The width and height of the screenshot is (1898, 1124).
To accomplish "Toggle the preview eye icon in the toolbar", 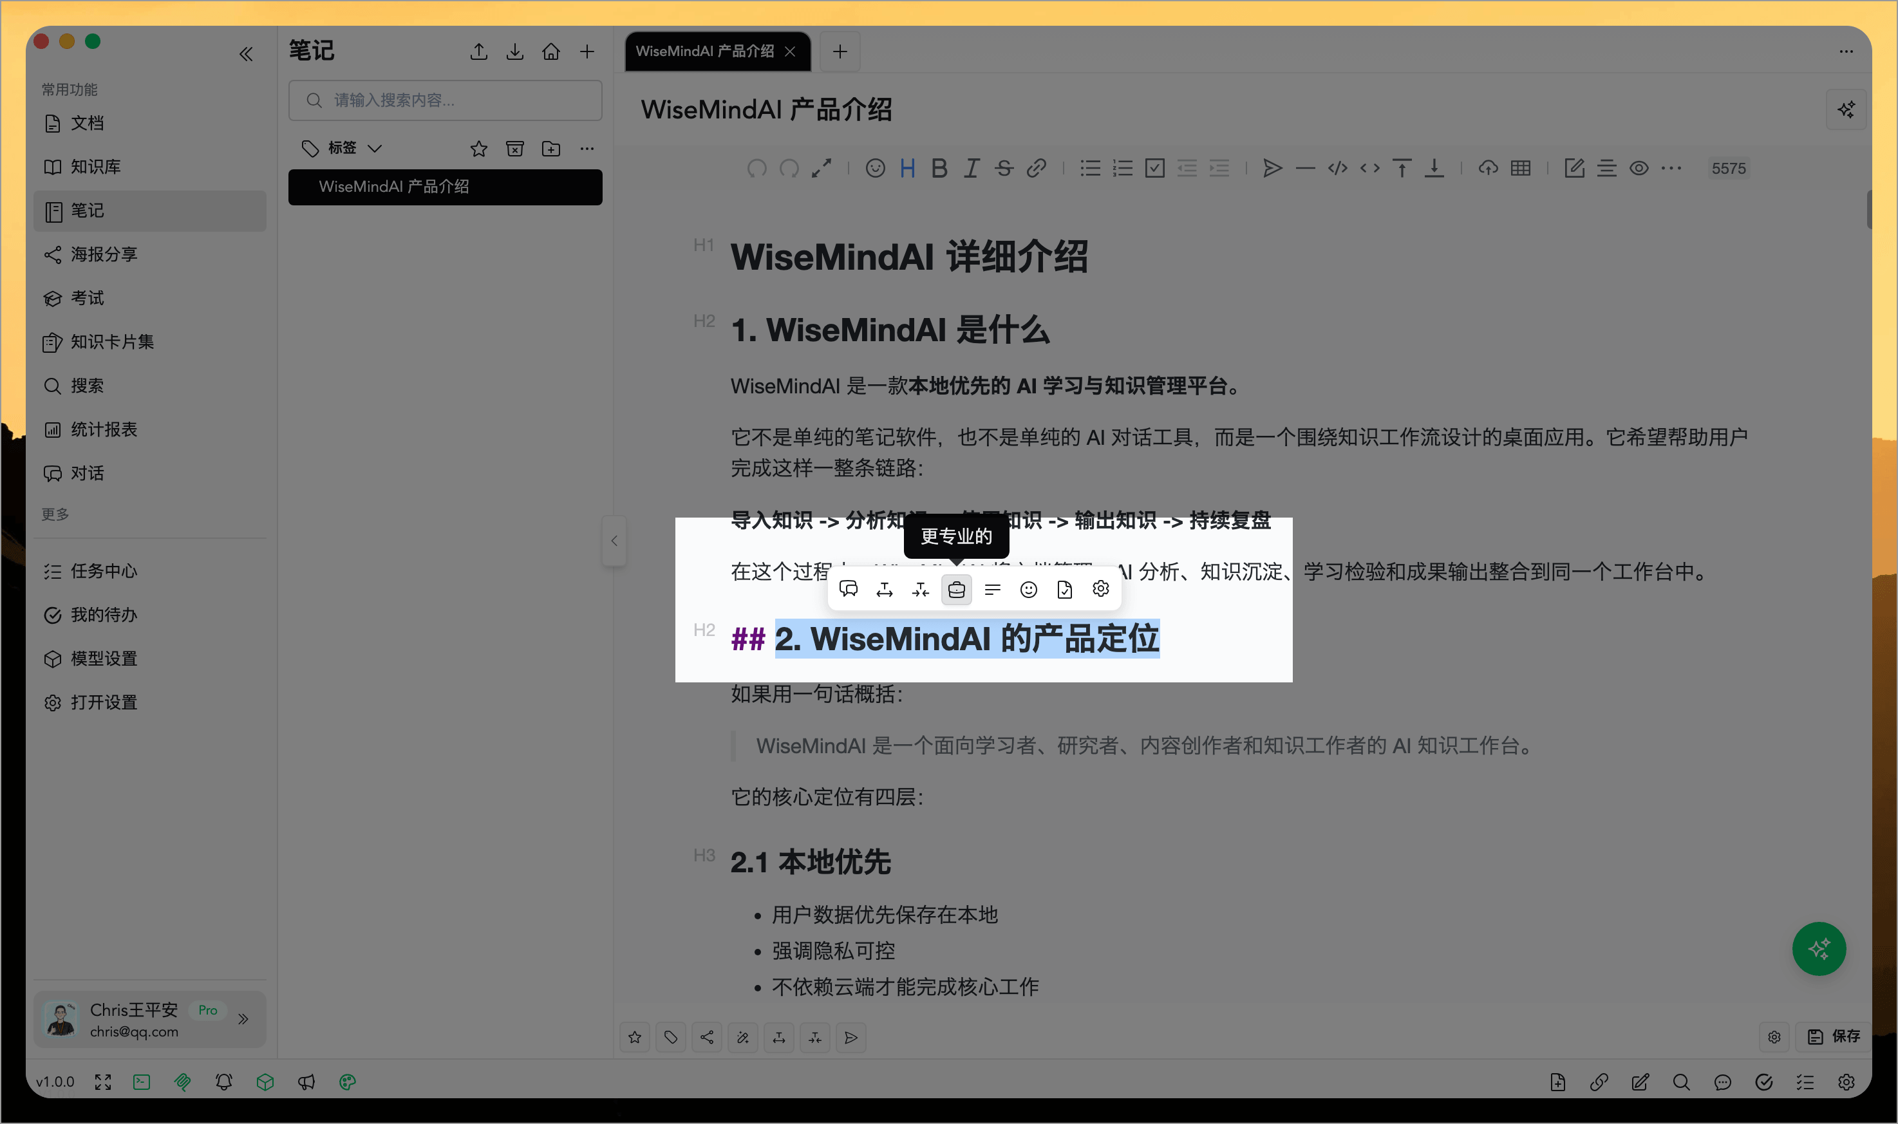I will pyautogui.click(x=1639, y=168).
